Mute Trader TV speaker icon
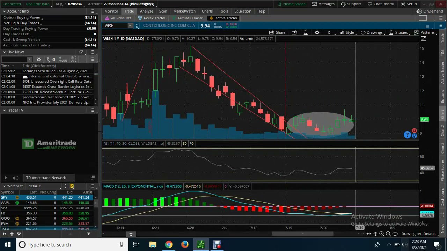 coord(15,178)
